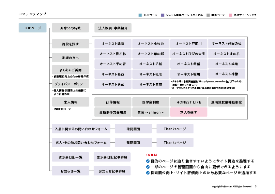275x194 pixels.
Task: Select the 求人情報 box
Action: [70, 102]
